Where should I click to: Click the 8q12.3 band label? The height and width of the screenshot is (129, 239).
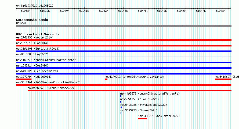(x=21, y=23)
